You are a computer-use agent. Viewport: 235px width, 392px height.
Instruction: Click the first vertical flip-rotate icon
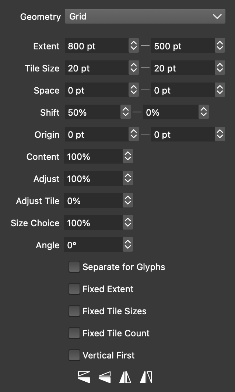pos(84,377)
